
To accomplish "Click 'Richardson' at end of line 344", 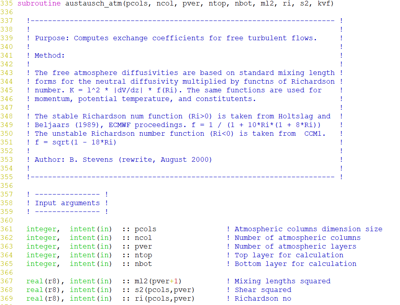I will tap(313, 81).
